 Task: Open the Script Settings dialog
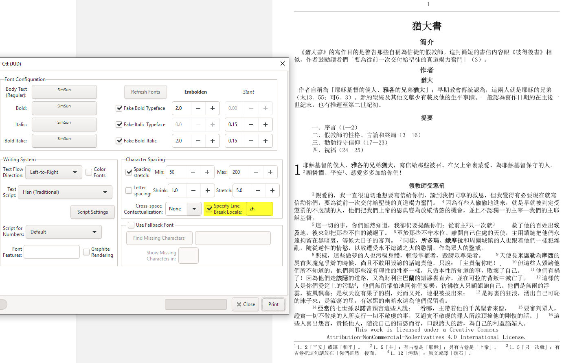(92, 212)
